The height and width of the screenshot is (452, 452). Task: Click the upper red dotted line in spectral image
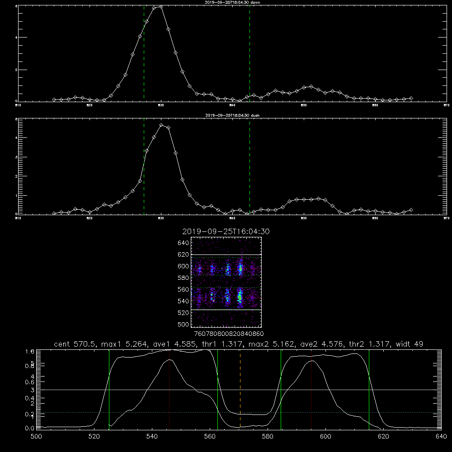226,269
